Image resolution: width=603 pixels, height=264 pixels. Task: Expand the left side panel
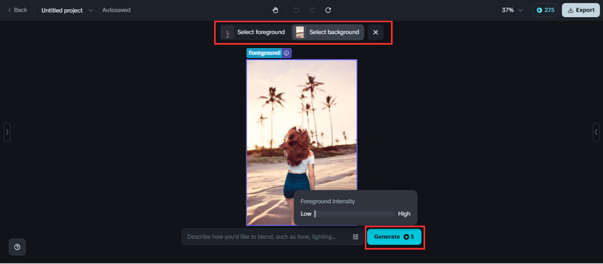tap(7, 132)
